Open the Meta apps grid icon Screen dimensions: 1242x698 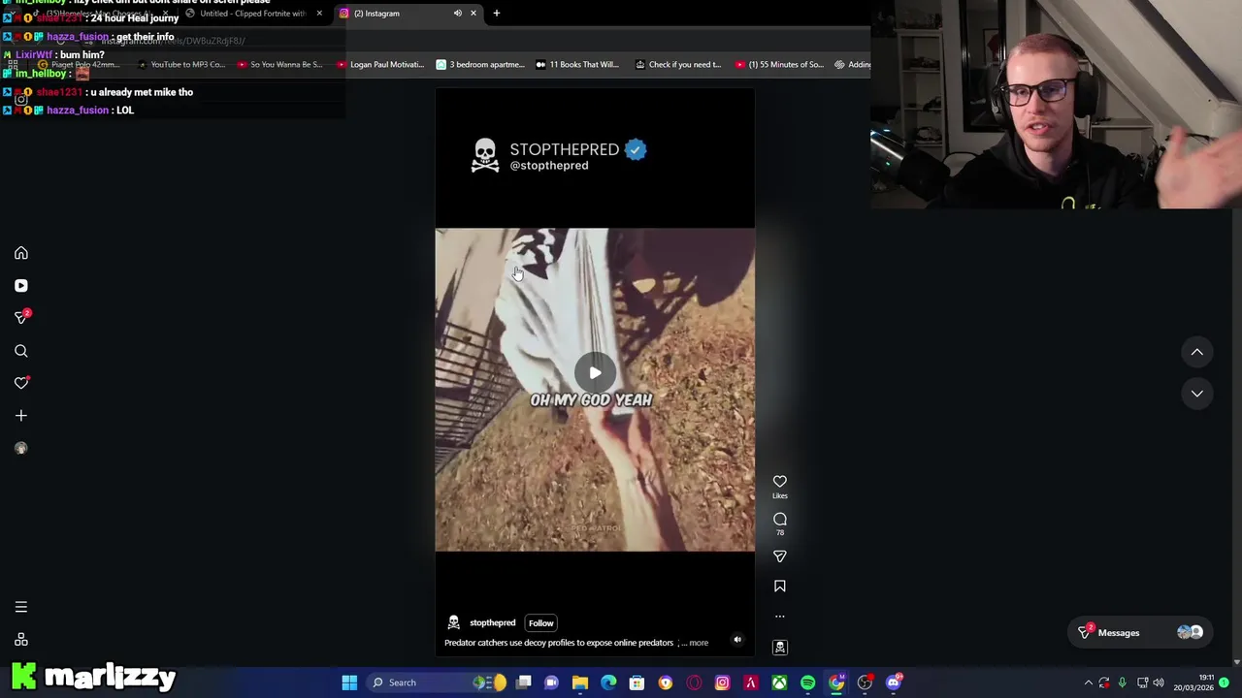pos(20,640)
